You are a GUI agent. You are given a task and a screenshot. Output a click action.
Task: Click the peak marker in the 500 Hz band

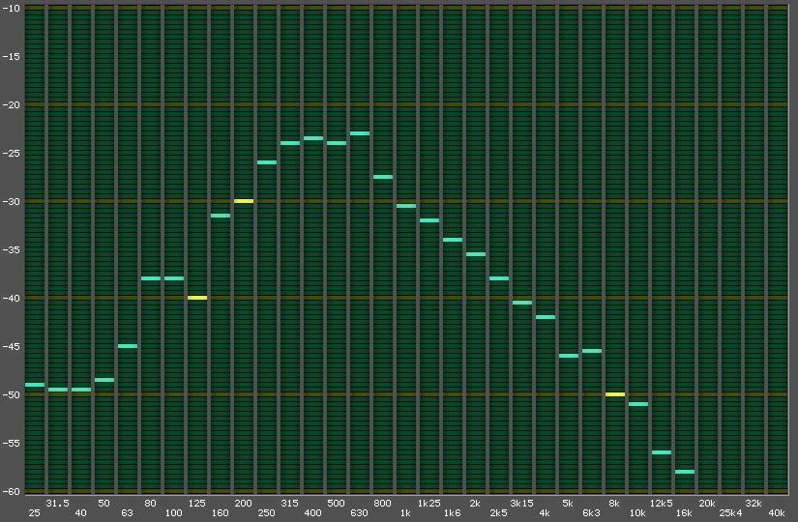337,143
